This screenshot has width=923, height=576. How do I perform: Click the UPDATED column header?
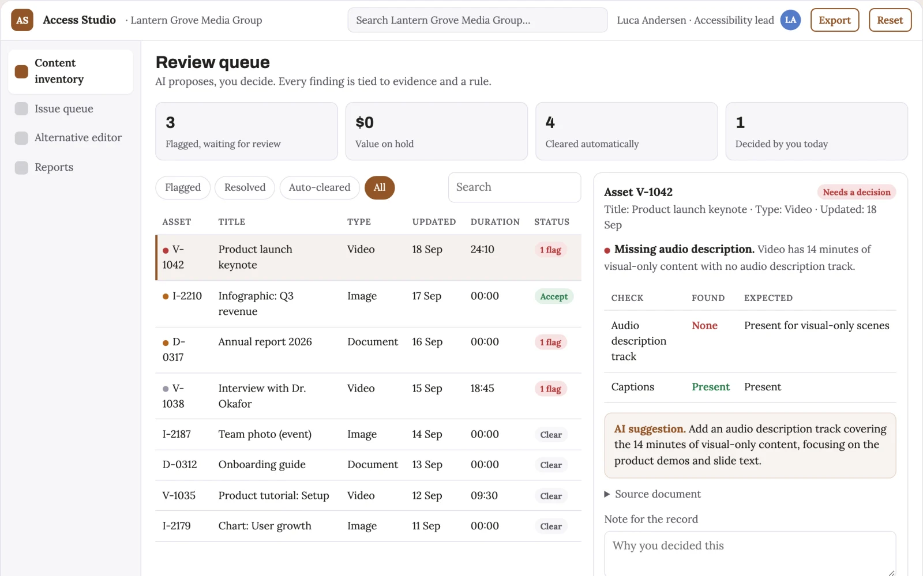[x=434, y=222]
